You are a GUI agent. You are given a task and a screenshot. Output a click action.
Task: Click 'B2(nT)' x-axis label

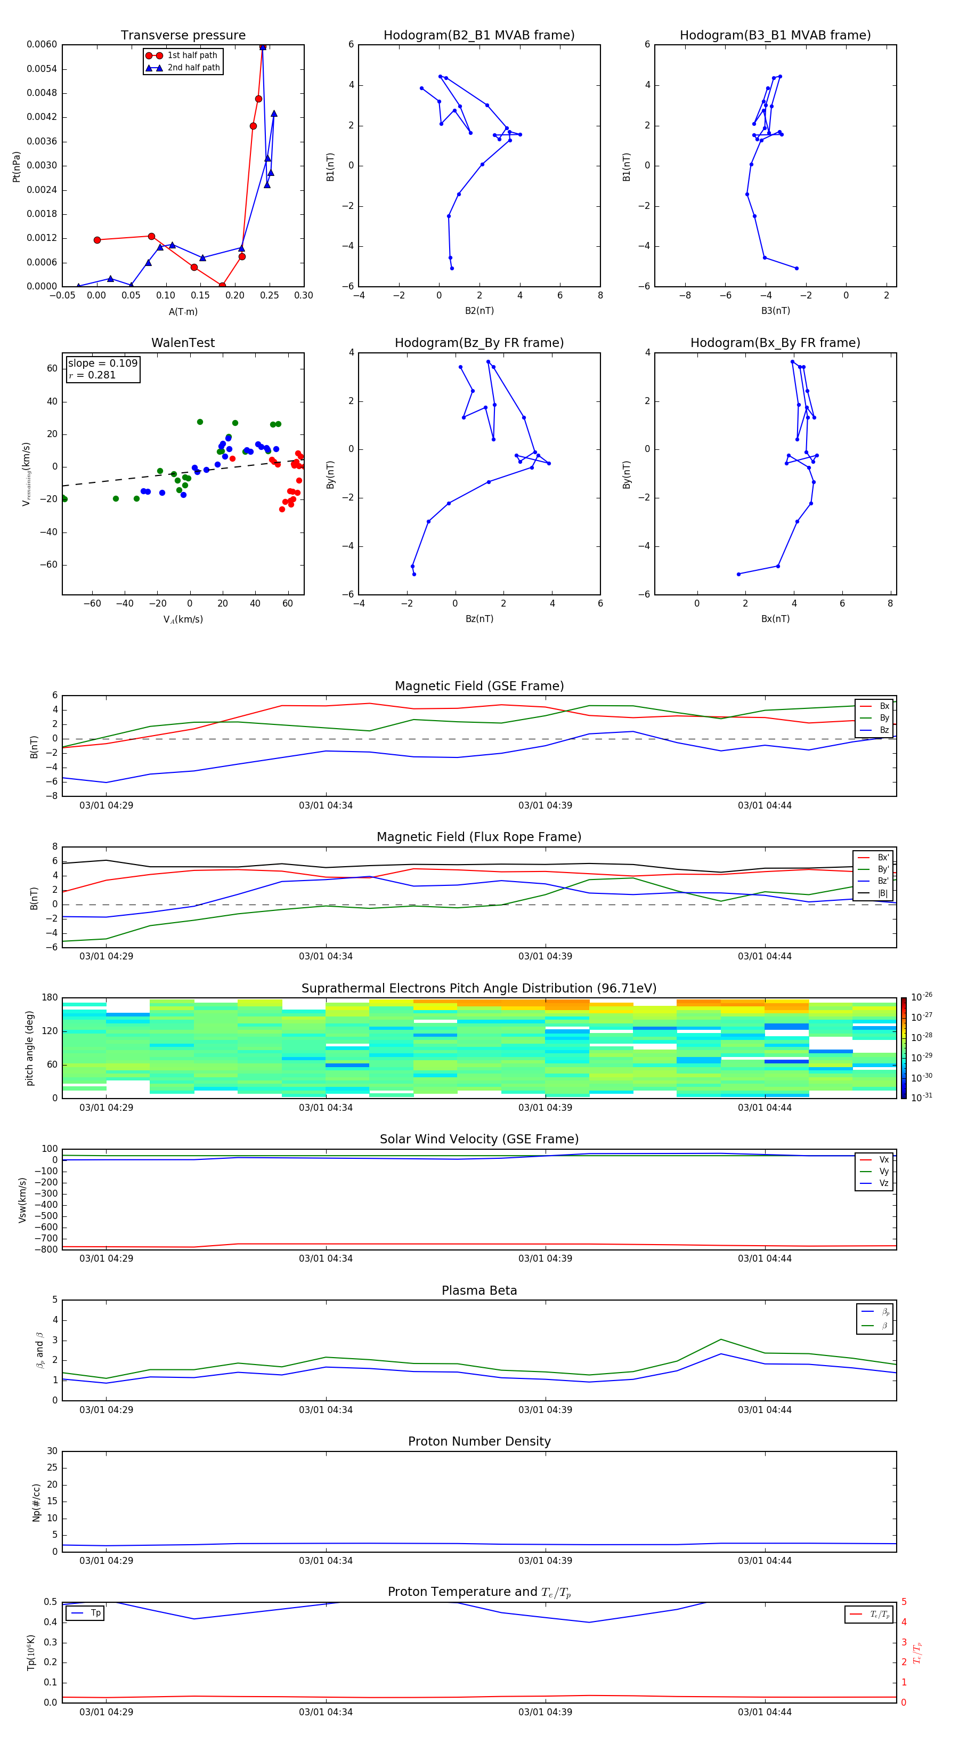[479, 311]
